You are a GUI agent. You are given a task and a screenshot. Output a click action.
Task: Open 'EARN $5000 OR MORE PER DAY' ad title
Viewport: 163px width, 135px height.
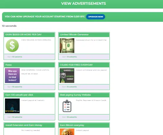[23, 34]
